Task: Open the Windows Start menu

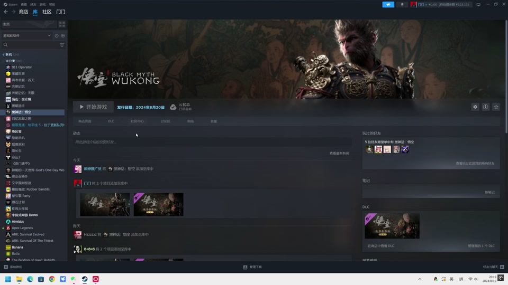Action: 8,279
